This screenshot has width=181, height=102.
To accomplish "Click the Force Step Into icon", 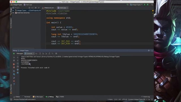I will tap(46, 54).
